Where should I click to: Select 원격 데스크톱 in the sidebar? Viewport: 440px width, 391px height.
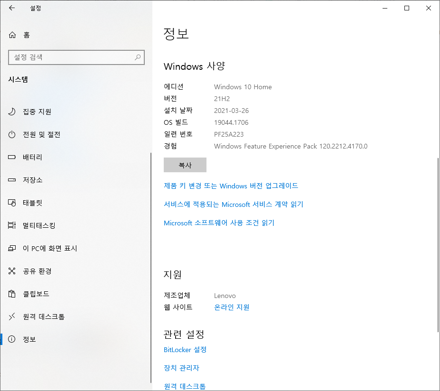[75, 317]
